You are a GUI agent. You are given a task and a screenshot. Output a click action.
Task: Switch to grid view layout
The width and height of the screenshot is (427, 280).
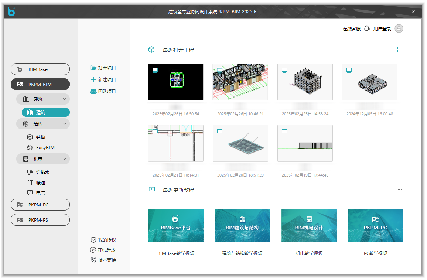pos(400,49)
